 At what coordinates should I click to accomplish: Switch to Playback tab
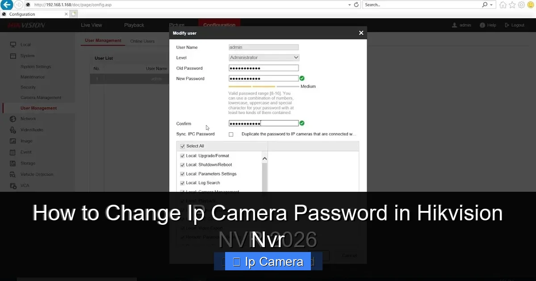coord(134,25)
